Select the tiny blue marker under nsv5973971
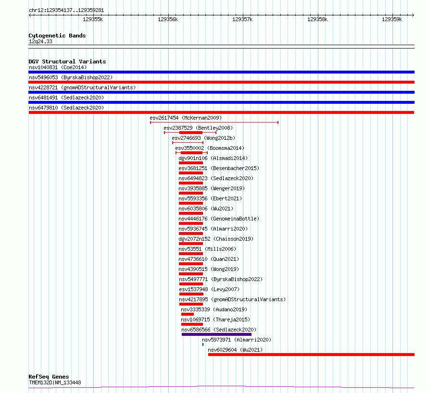428x393 pixels. click(203, 344)
